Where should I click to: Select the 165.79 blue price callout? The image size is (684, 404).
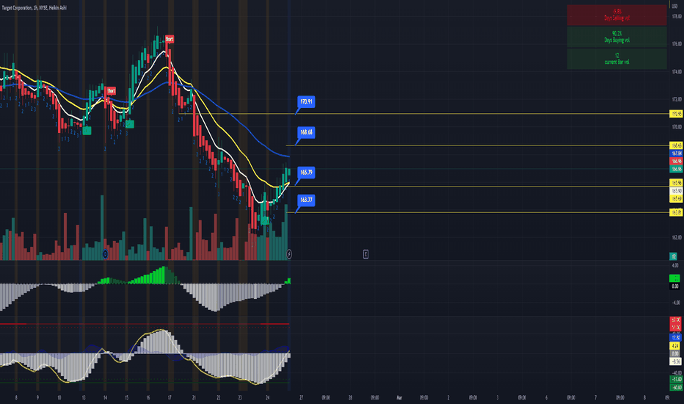coord(306,172)
